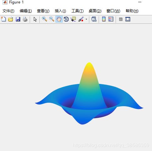
Task: Open the 插入(I) menu
Action: pos(60,11)
